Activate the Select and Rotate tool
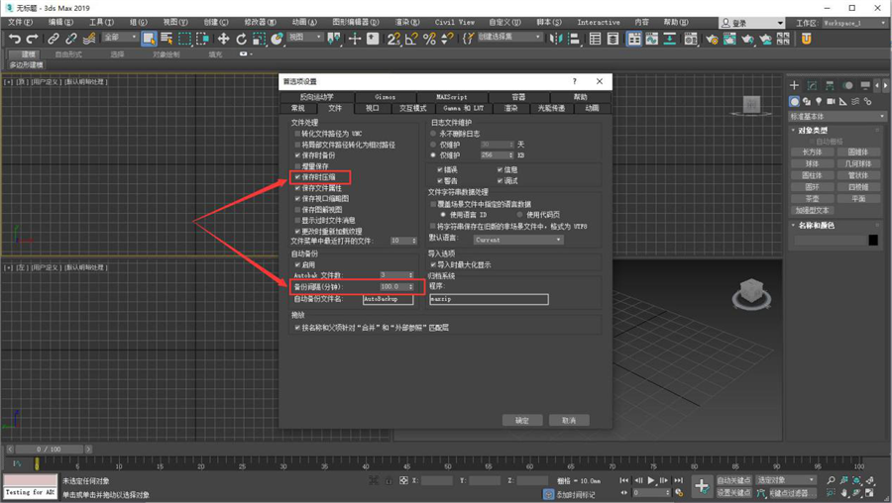The image size is (892, 503). click(x=241, y=39)
